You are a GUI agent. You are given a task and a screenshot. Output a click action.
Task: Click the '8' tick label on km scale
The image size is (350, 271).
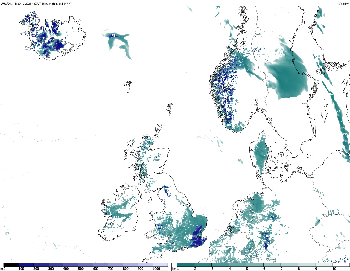[x=299, y=269]
